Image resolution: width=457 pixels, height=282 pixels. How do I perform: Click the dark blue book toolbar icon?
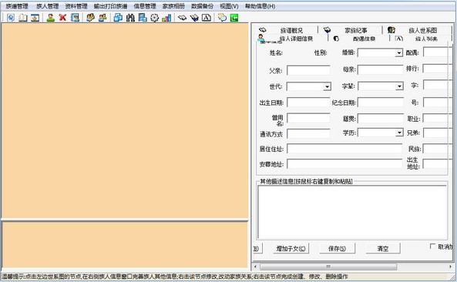[x=194, y=18]
